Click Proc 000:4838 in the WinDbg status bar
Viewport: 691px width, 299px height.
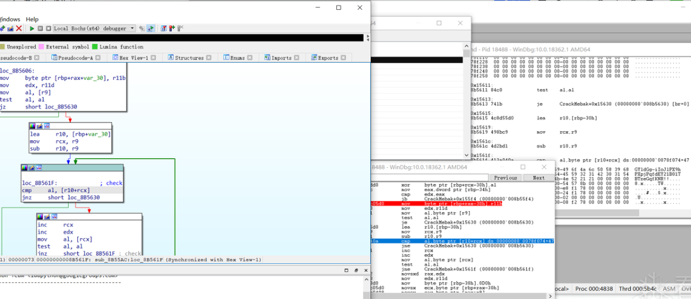595,288
